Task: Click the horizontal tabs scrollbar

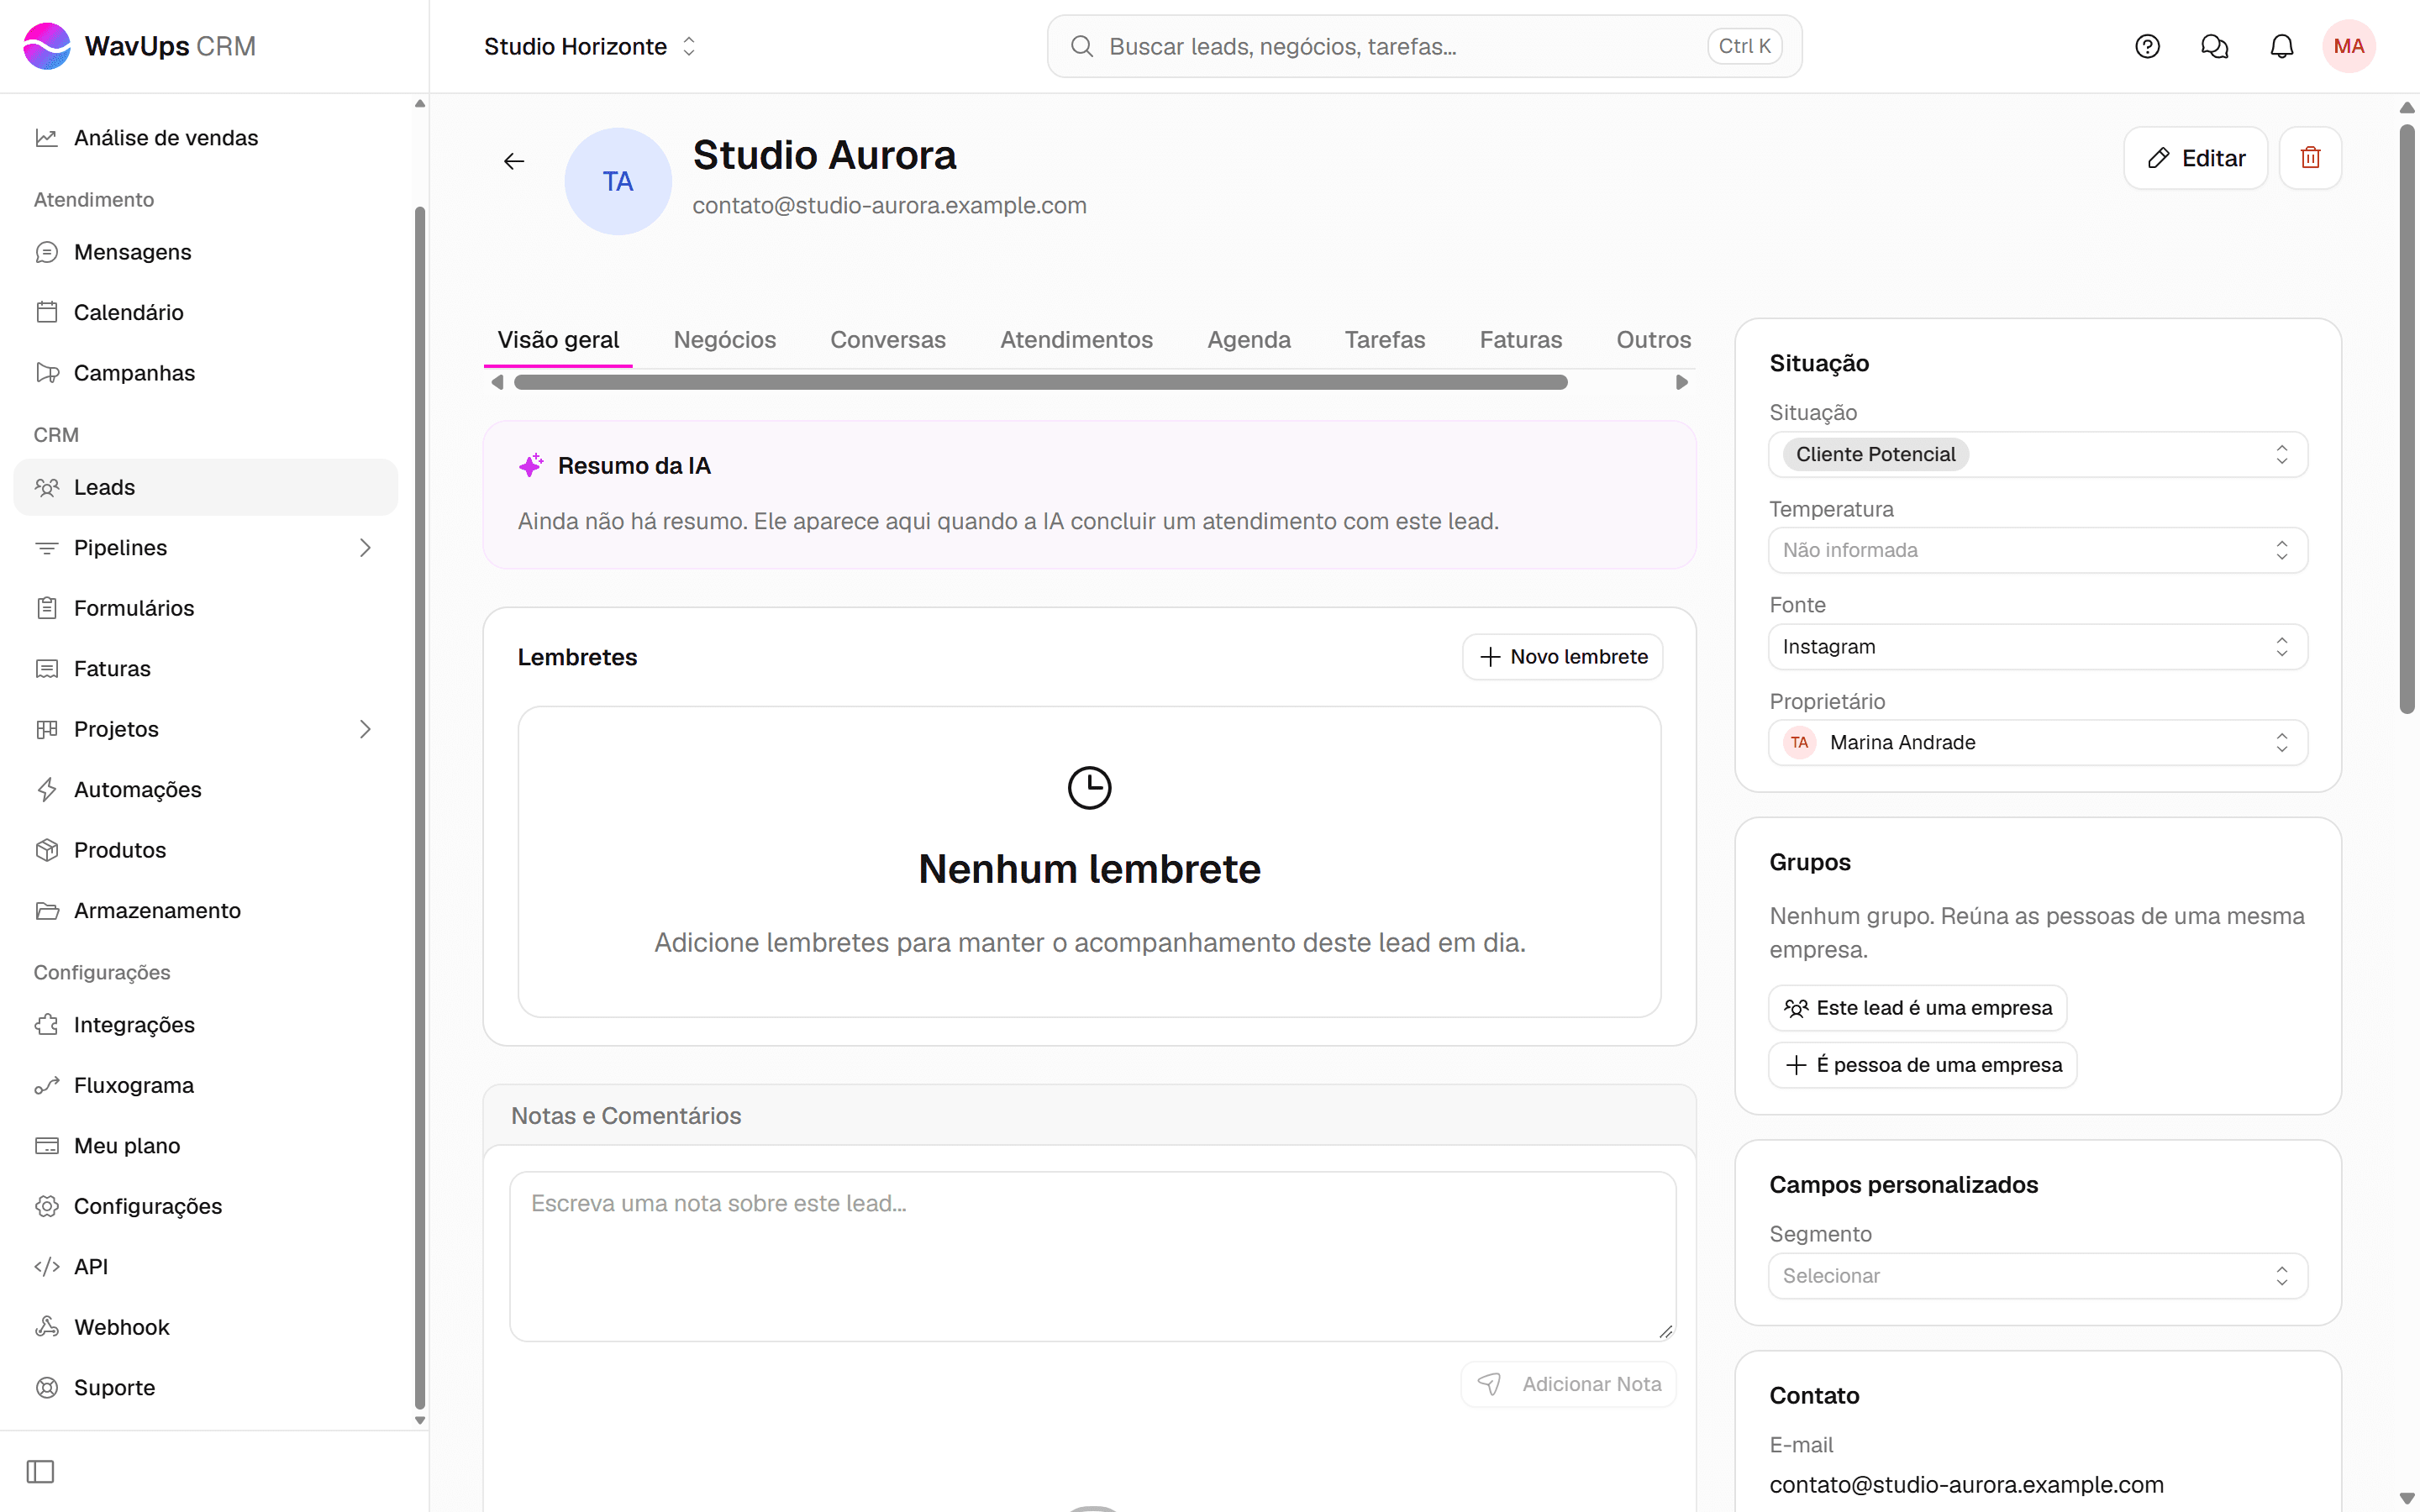Action: pyautogui.click(x=1040, y=382)
